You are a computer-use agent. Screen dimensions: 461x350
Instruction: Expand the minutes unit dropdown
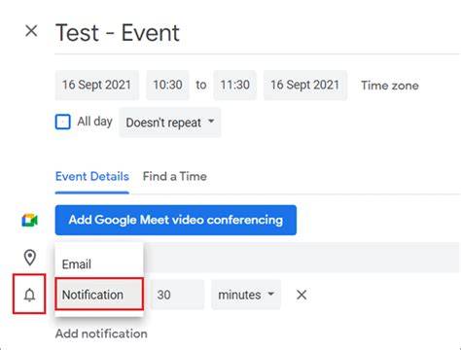tap(246, 295)
